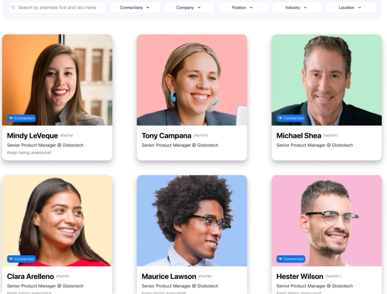Focus the attendee name search field
This screenshot has height=294, width=387.
click(57, 7)
